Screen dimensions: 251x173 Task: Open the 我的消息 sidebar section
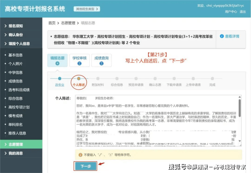click(21, 153)
